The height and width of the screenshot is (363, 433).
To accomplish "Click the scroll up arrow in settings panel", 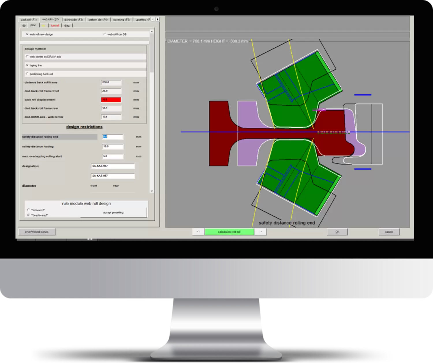I will [x=152, y=32].
